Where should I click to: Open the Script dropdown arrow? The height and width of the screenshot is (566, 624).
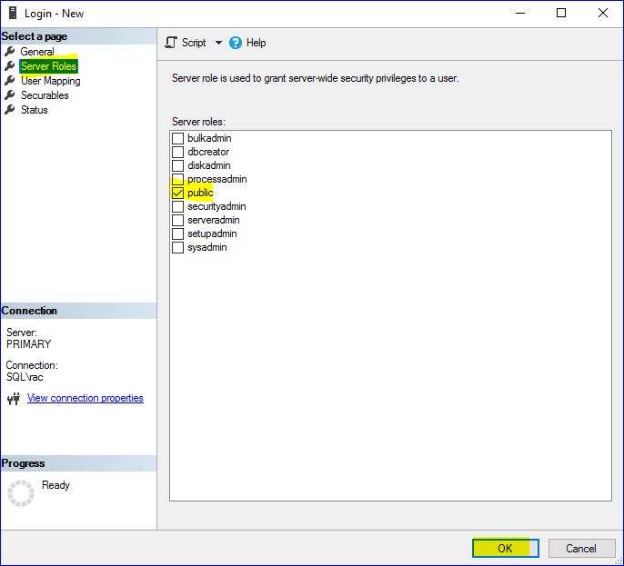coord(218,43)
